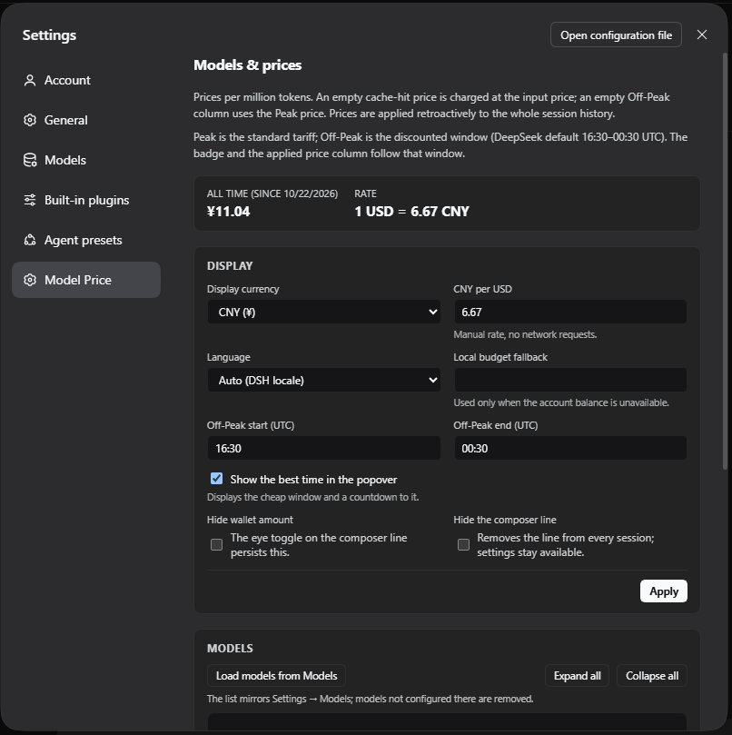732x735 pixels.
Task: Click 'Used only when the account balance' note
Action: [x=561, y=402]
